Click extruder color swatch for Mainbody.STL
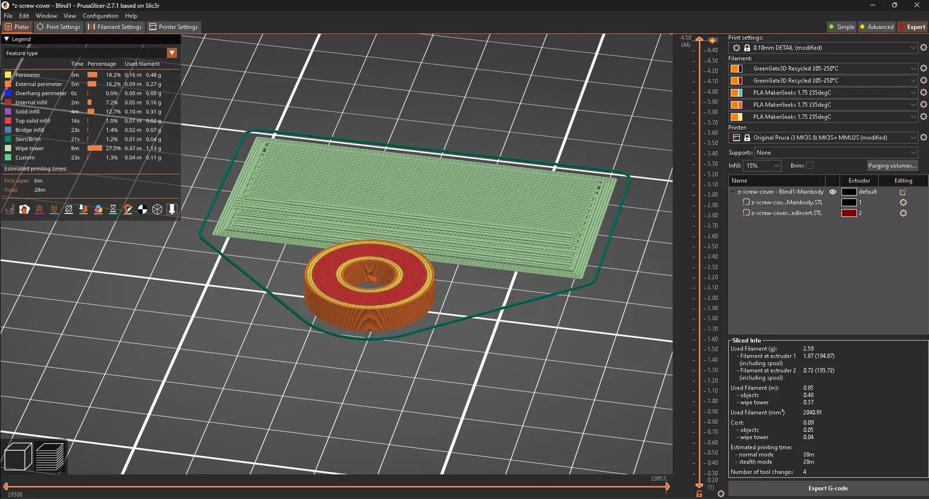Image resolution: width=929 pixels, height=499 pixels. click(849, 203)
